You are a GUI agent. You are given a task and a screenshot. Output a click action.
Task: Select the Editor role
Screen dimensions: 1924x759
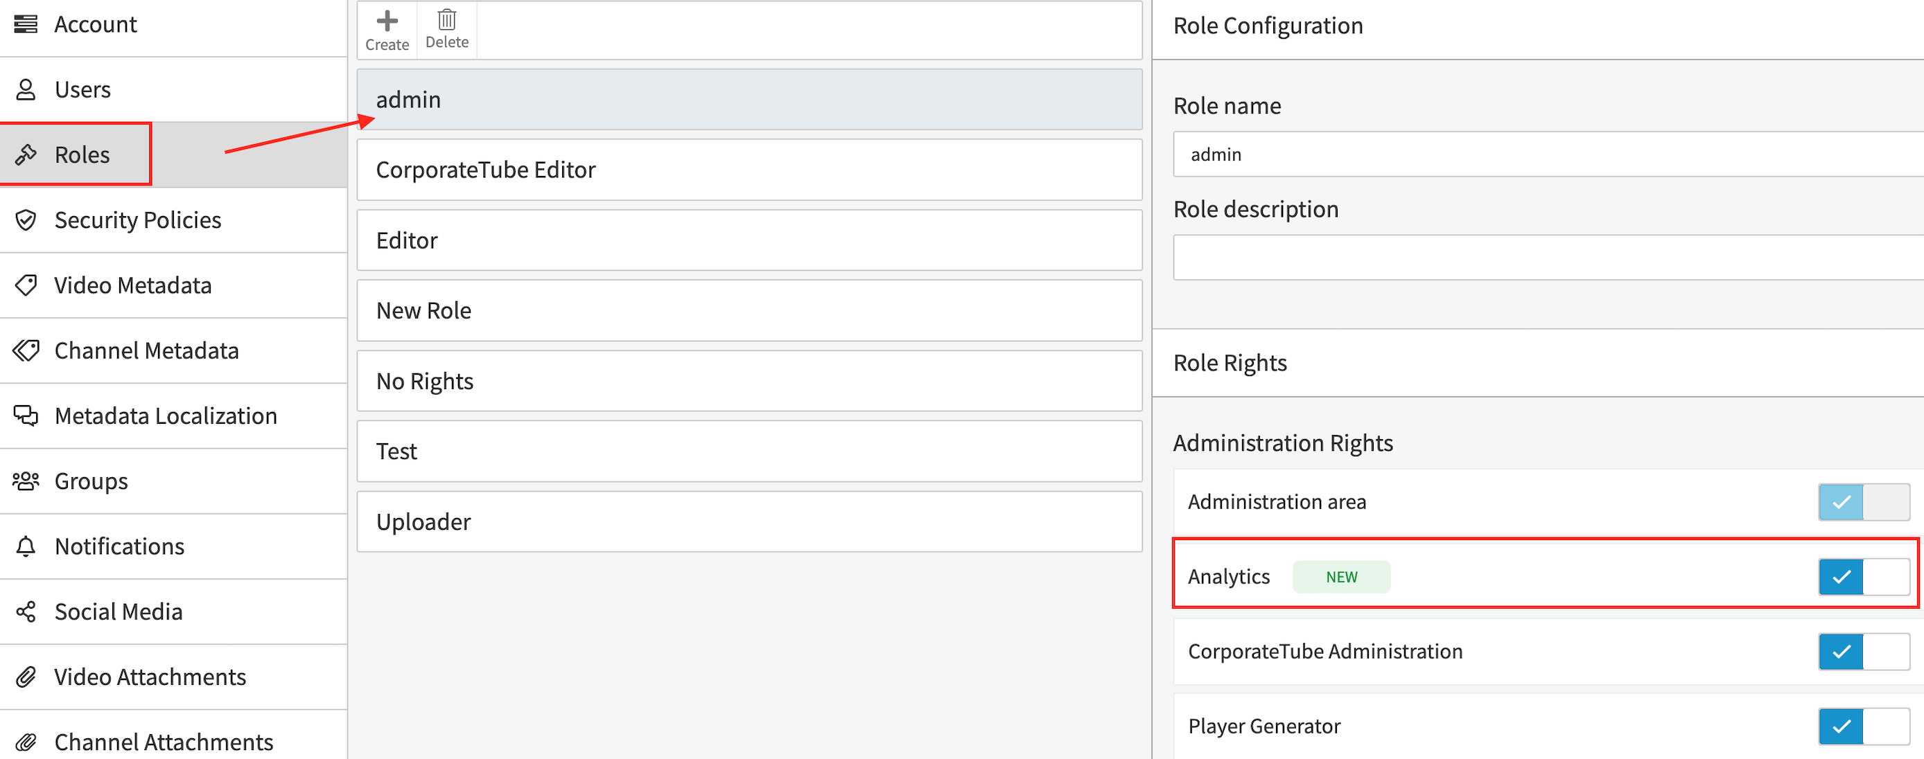pos(749,240)
